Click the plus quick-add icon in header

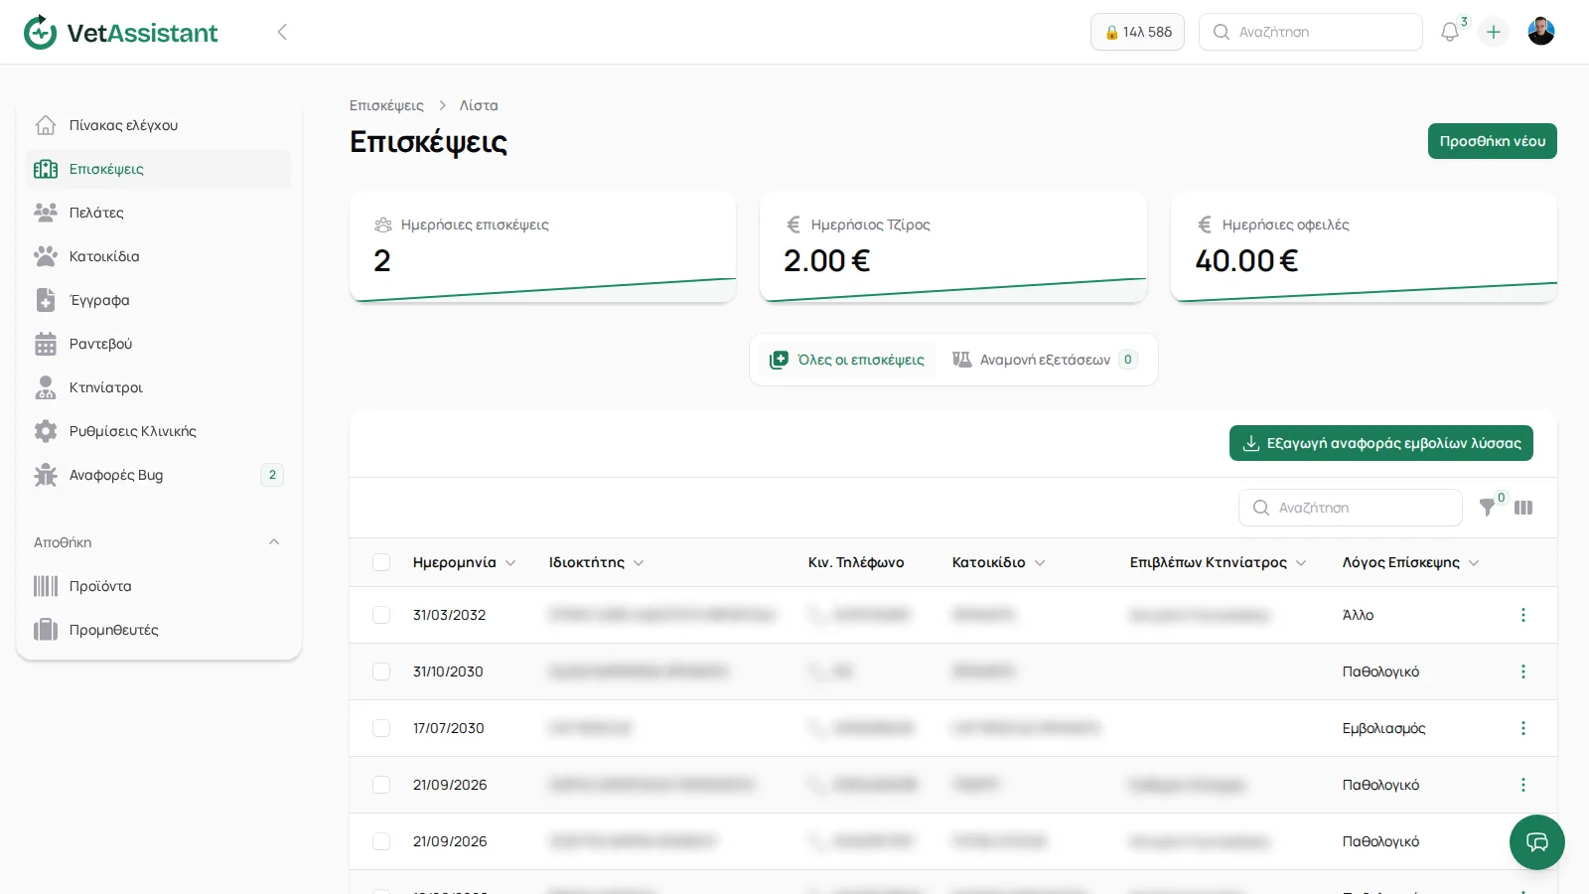[x=1494, y=32]
